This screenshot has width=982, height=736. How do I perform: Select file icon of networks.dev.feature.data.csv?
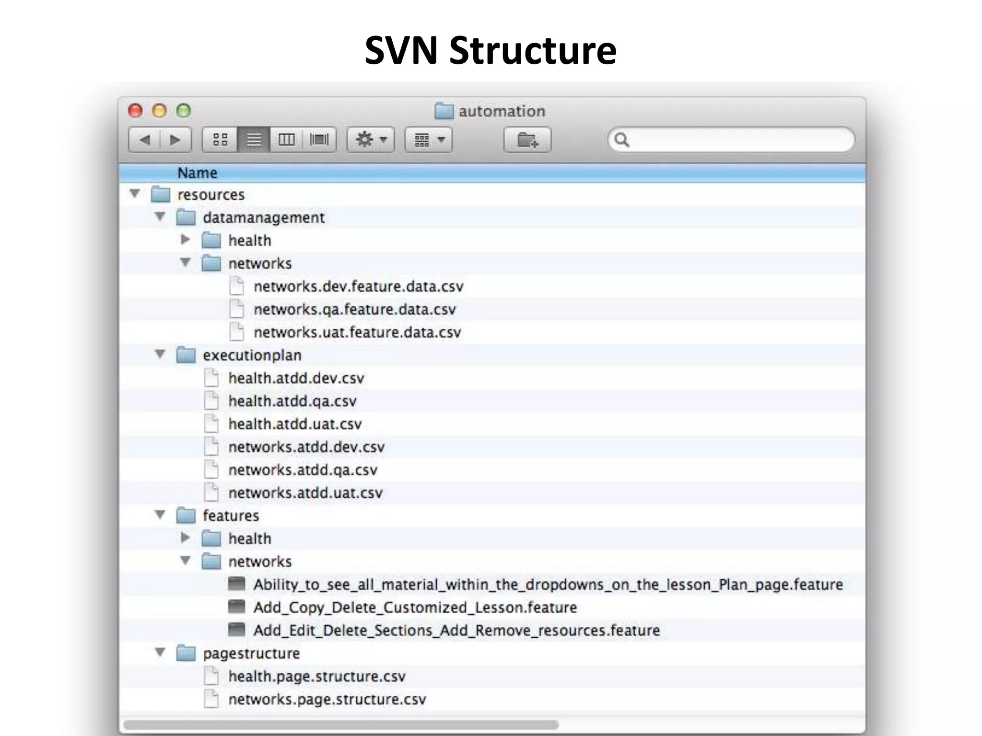pos(237,286)
